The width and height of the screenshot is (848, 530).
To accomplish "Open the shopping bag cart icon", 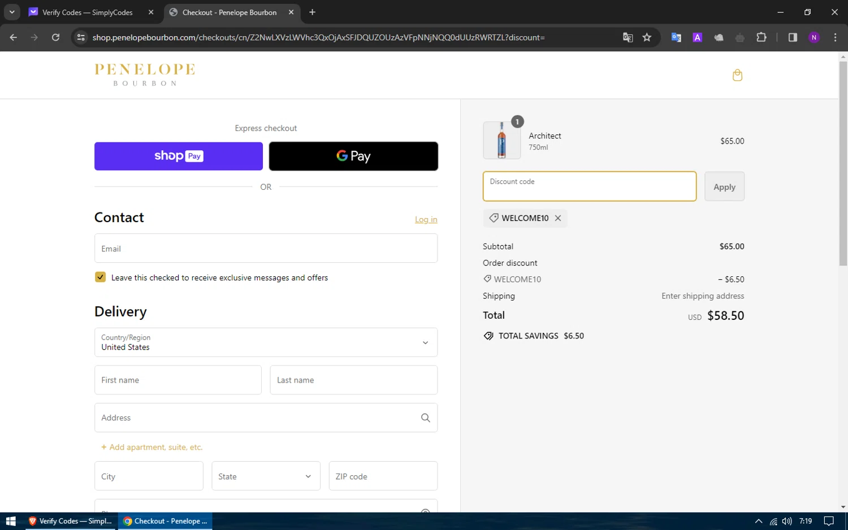I will (737, 75).
